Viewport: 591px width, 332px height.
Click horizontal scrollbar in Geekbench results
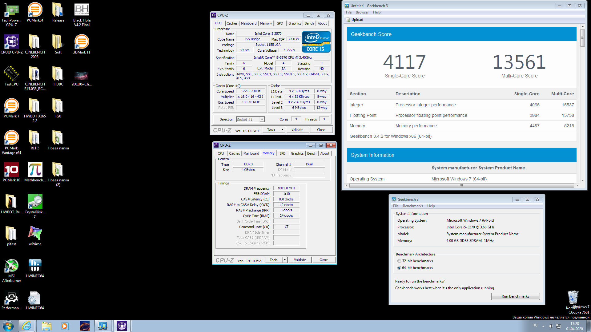pyautogui.click(x=461, y=185)
